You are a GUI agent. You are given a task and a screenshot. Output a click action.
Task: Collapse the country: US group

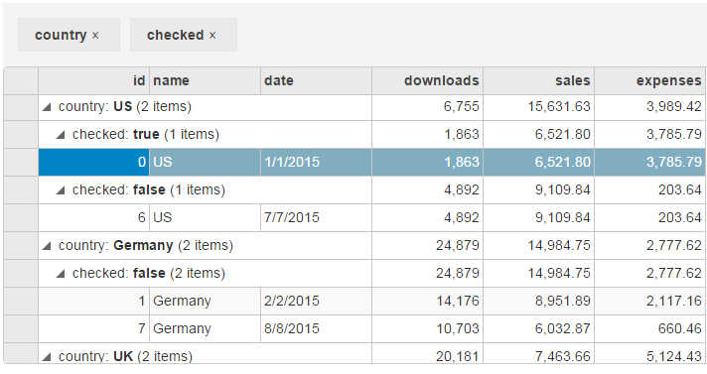tap(47, 107)
